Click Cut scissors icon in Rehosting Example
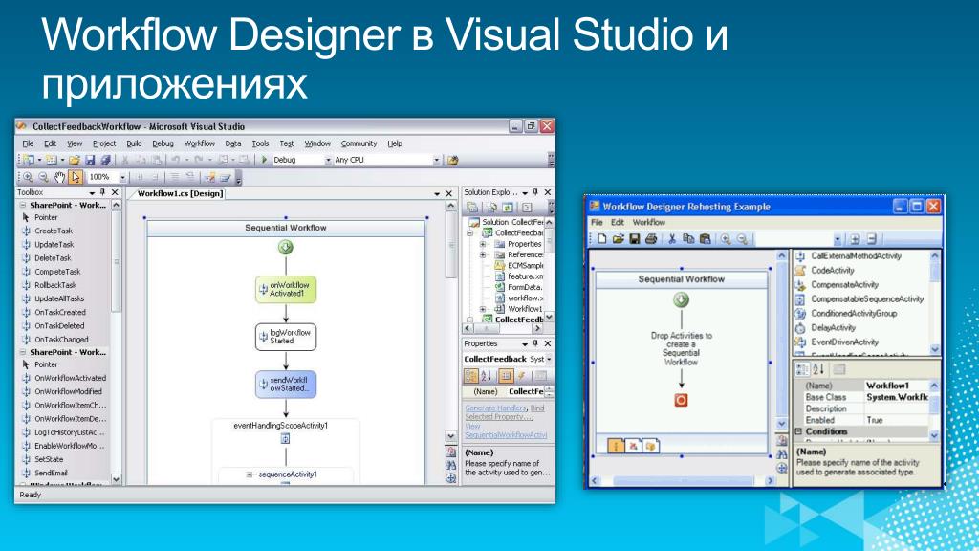 (x=672, y=238)
